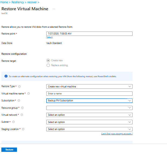
Task: Open the Subnet dropdown
Action: pos(89,122)
